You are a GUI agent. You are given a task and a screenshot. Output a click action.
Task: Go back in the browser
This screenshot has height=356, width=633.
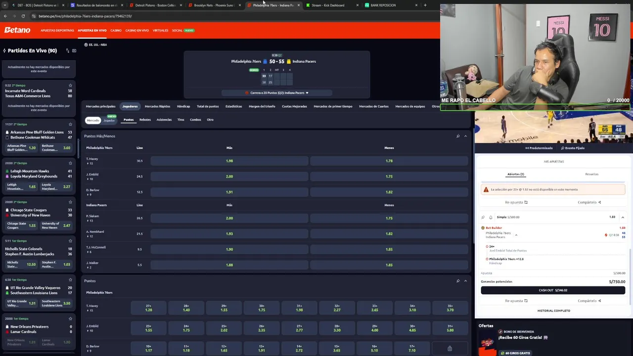5,16
